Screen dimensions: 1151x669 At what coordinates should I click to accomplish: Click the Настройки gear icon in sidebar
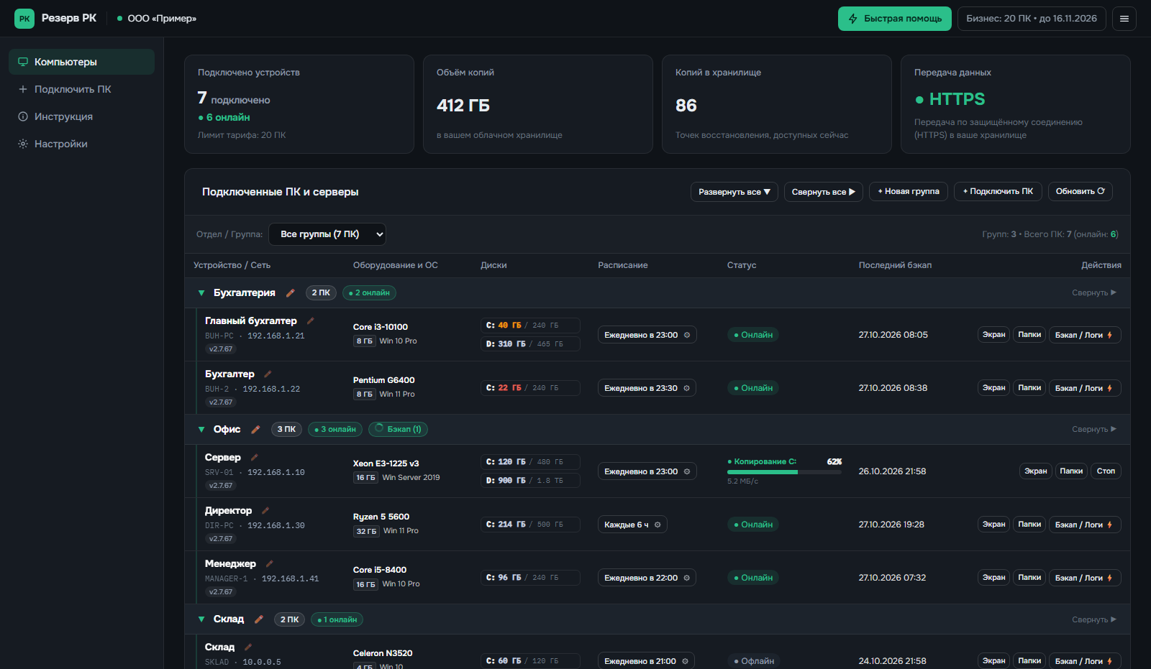pyautogui.click(x=23, y=144)
